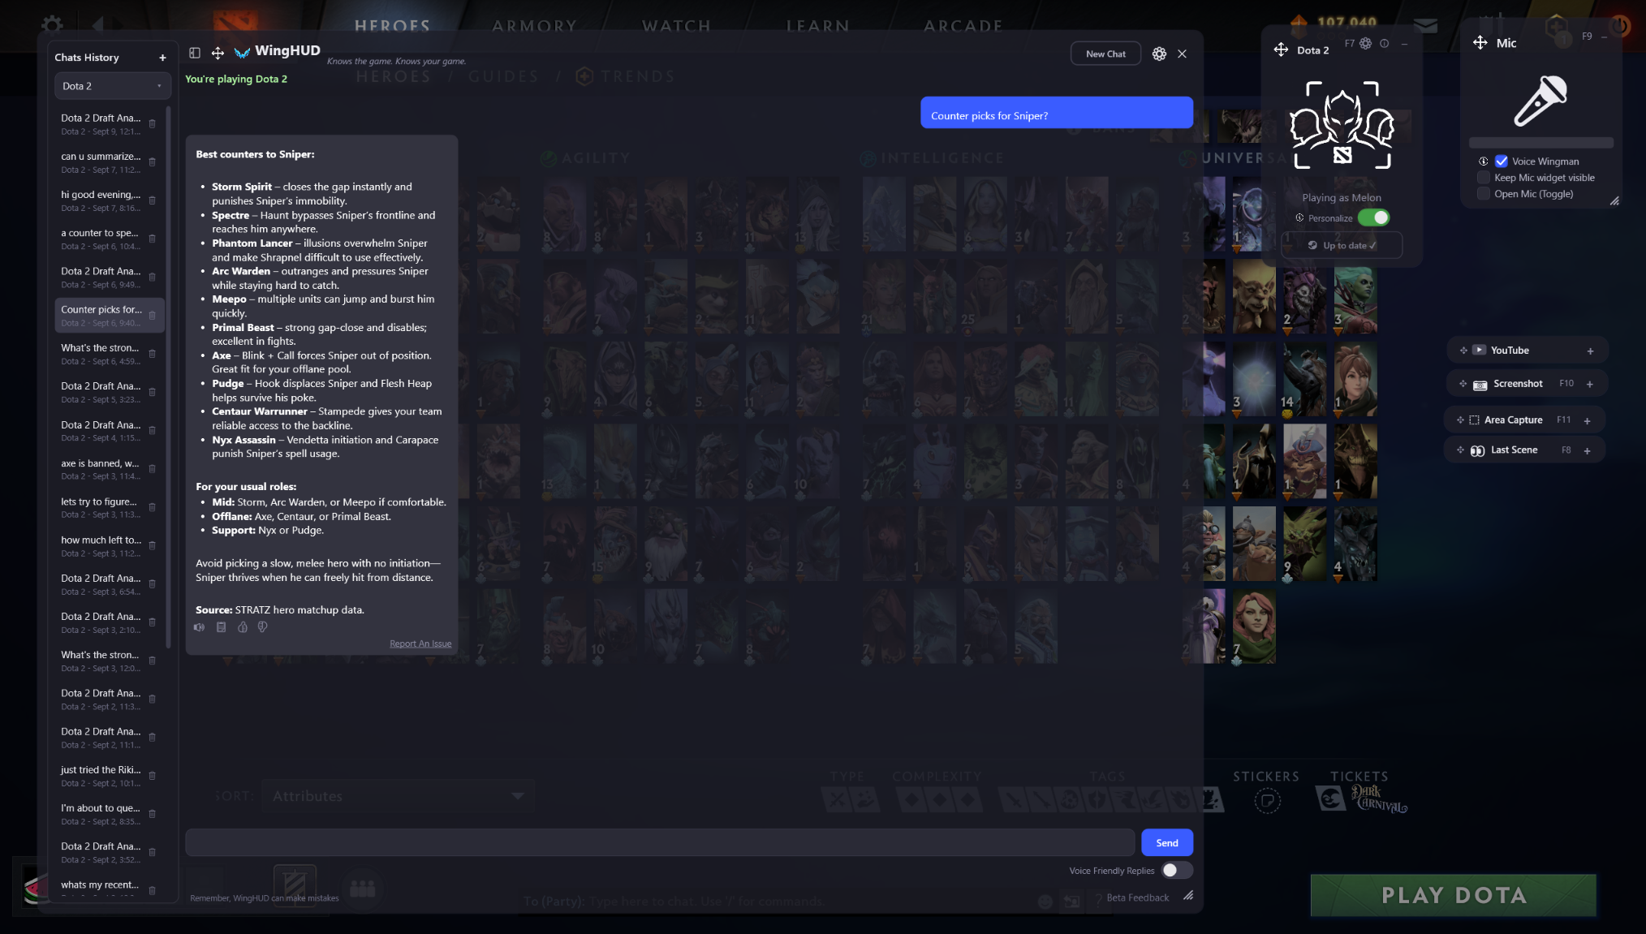Open the LEARN tab in Dota top menu

(x=817, y=26)
